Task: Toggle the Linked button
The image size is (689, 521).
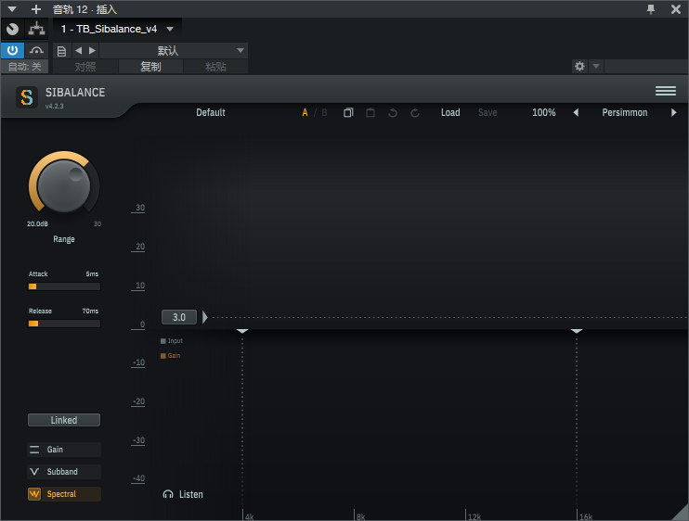Action: [x=64, y=420]
